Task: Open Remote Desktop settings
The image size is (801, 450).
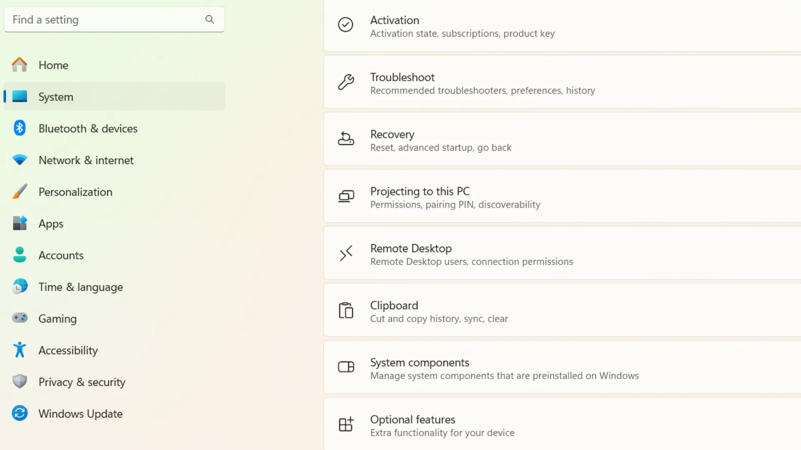Action: pyautogui.click(x=471, y=254)
